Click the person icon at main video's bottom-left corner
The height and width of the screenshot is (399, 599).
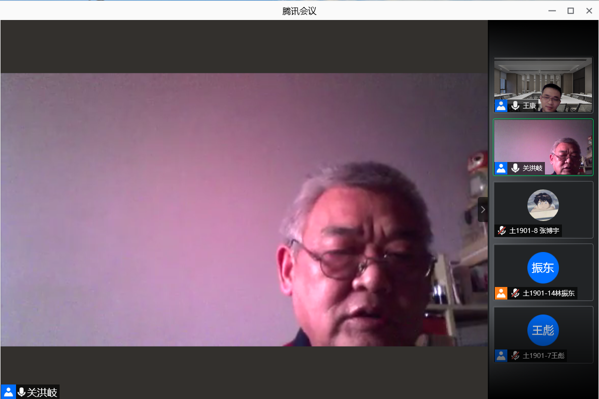[x=8, y=392]
